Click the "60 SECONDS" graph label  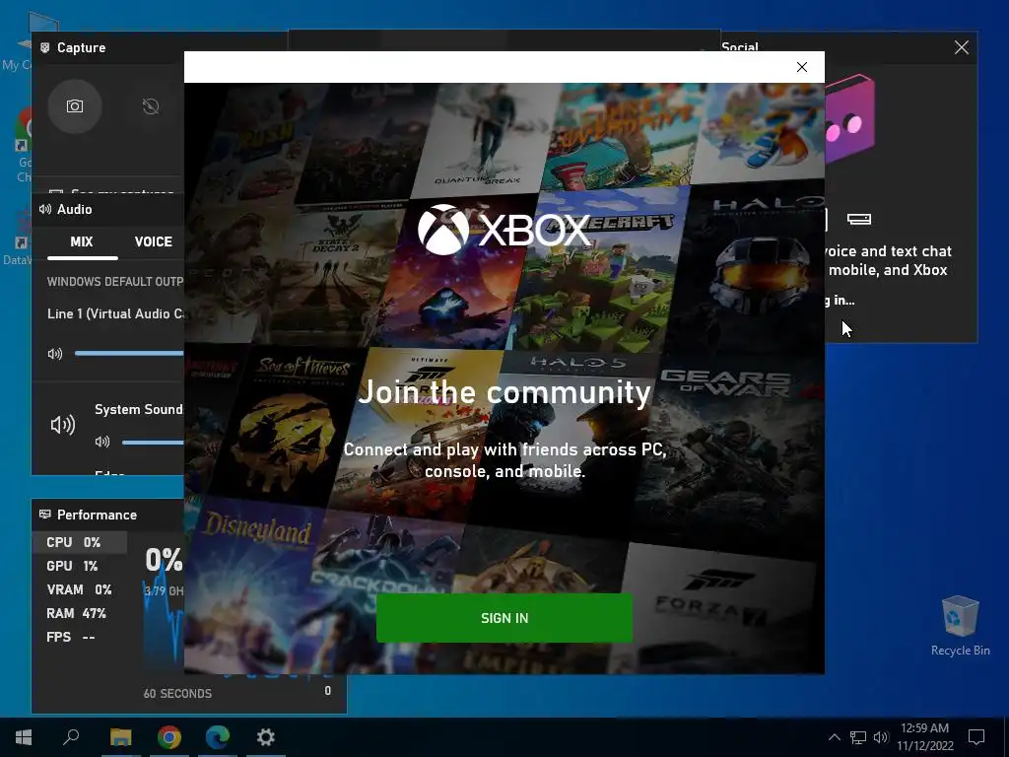point(177,694)
